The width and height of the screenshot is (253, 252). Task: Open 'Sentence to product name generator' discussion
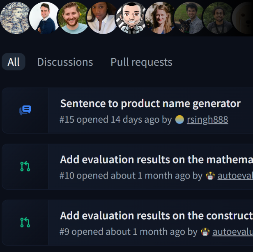(x=150, y=103)
